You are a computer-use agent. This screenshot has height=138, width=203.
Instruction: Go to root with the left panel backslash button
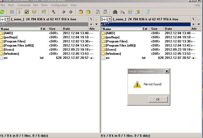click(91, 19)
